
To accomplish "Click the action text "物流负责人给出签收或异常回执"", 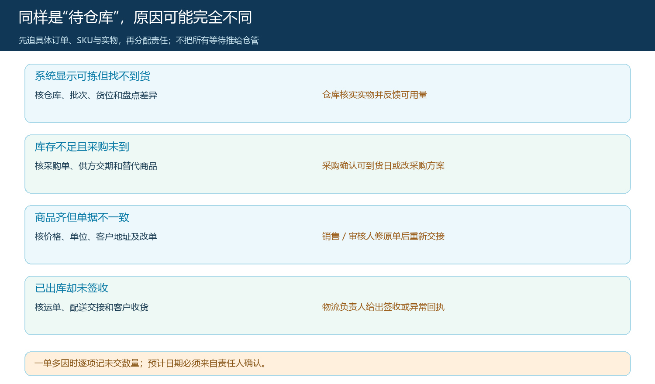I will click(x=383, y=307).
